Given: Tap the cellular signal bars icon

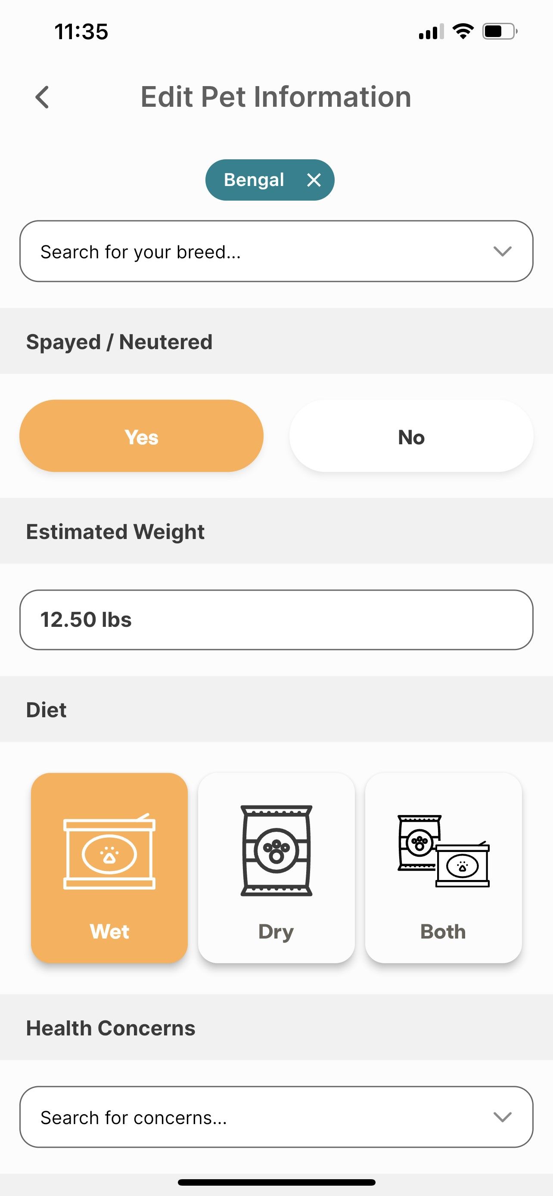Looking at the screenshot, I should coord(431,31).
